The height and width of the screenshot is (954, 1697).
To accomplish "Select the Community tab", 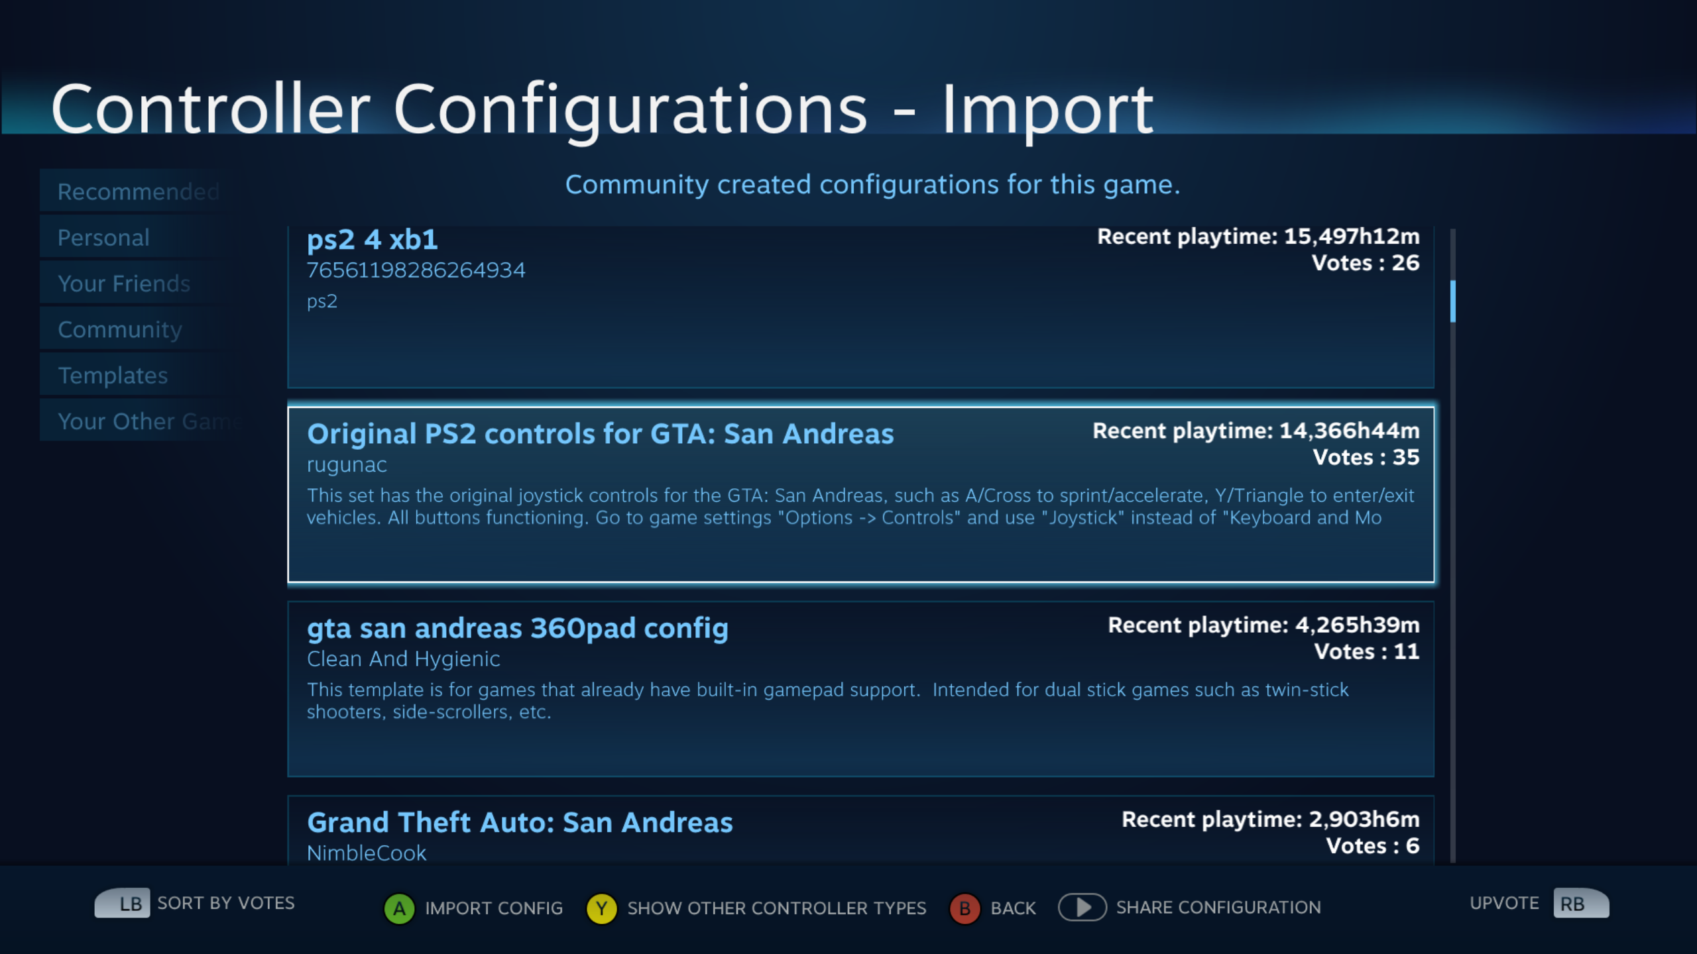I will (120, 329).
